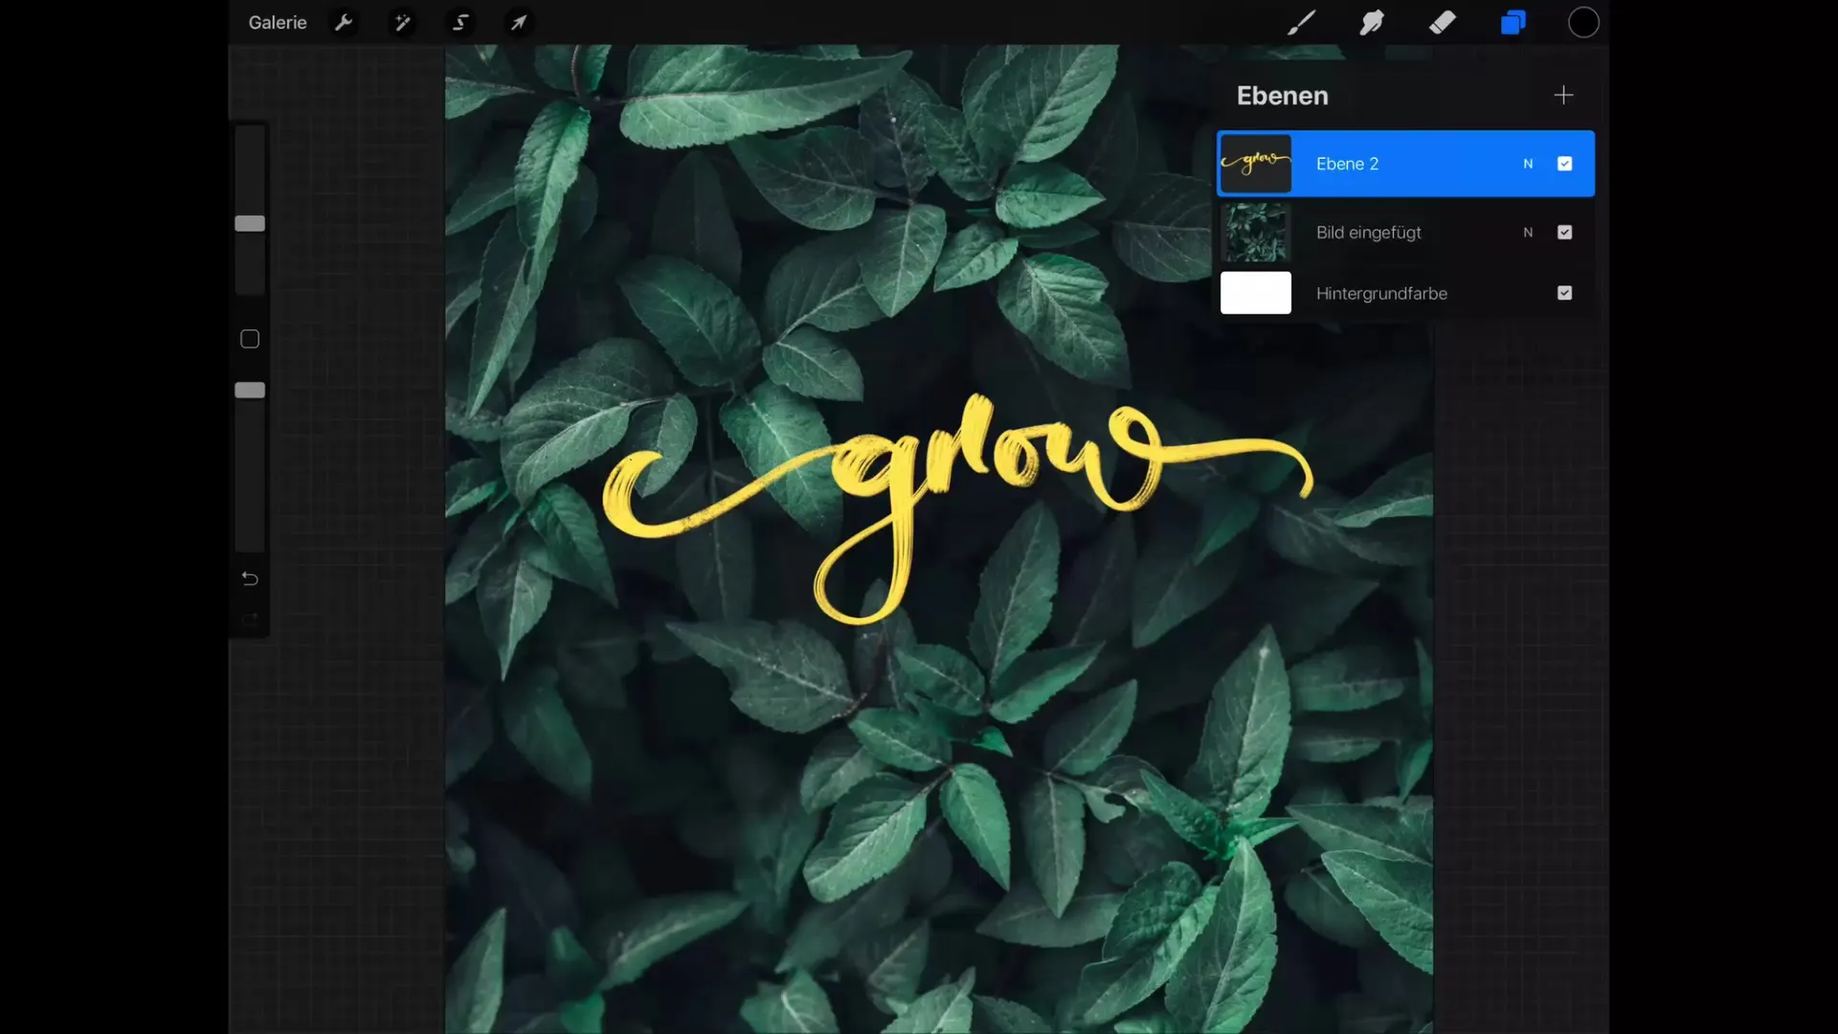Select the Smudge tool
The height and width of the screenshot is (1034, 1838).
tap(1372, 22)
